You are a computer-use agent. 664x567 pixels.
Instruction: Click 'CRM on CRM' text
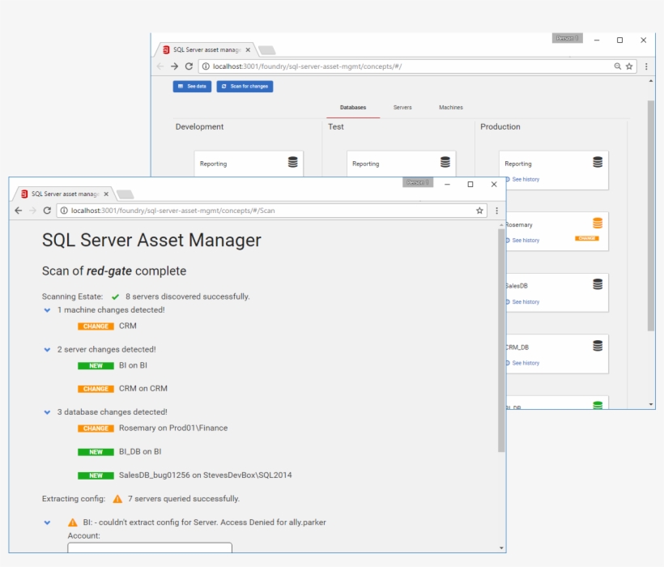143,388
